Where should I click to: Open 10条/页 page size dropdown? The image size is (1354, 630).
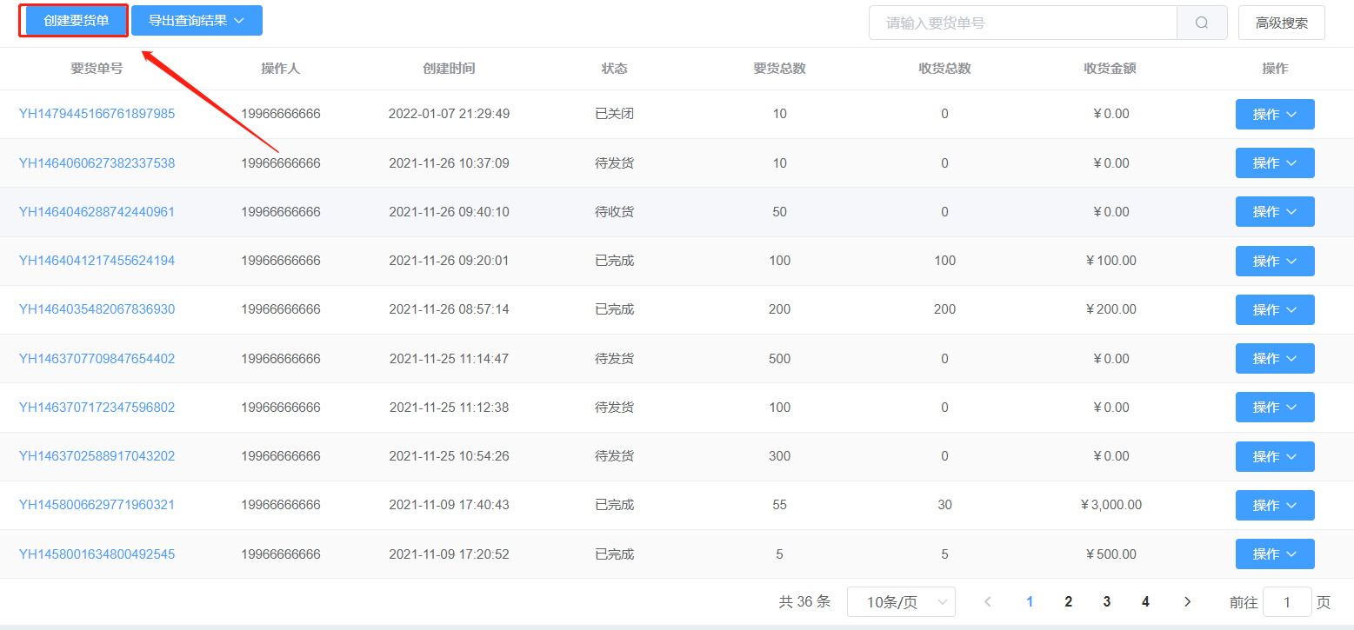(x=901, y=601)
